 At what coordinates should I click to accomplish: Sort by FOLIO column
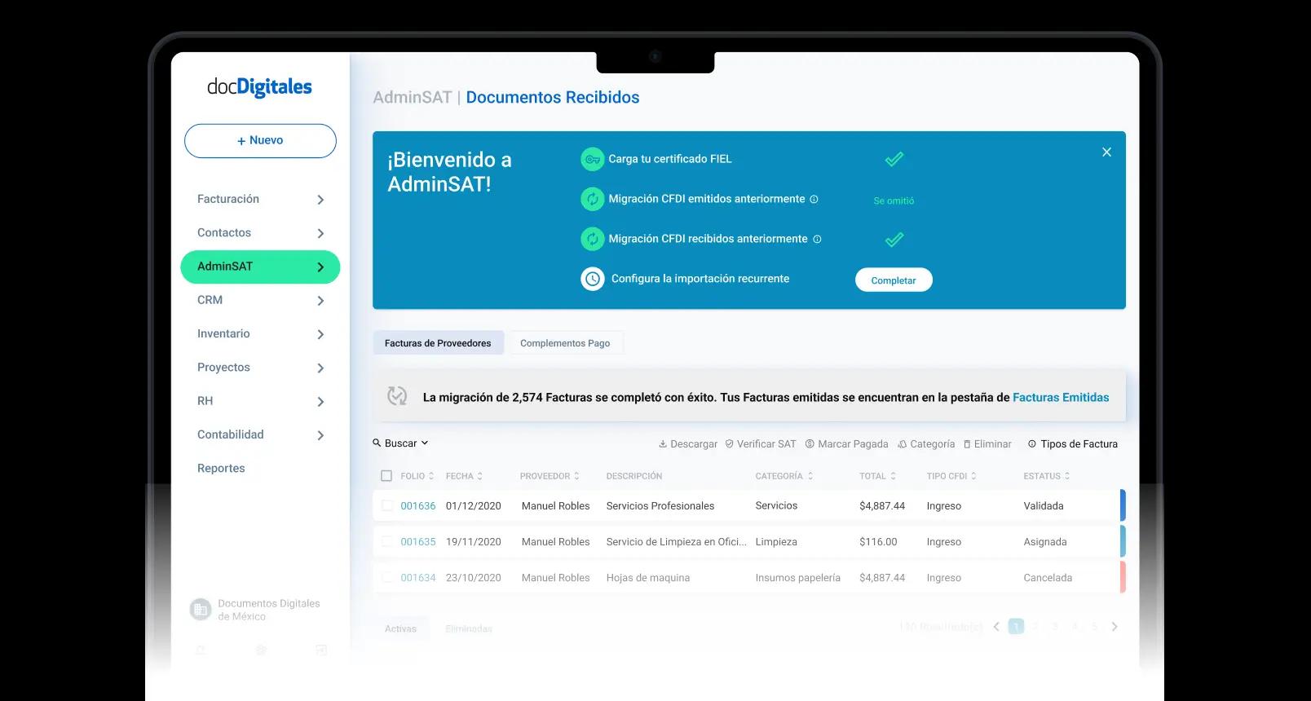tap(417, 476)
